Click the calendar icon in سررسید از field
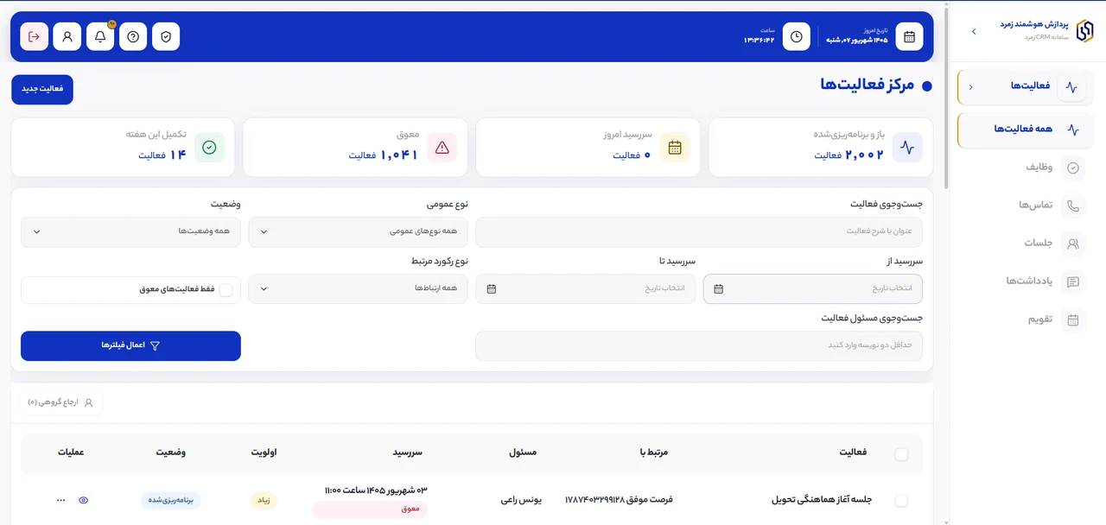This screenshot has height=525, width=1106. [x=718, y=289]
